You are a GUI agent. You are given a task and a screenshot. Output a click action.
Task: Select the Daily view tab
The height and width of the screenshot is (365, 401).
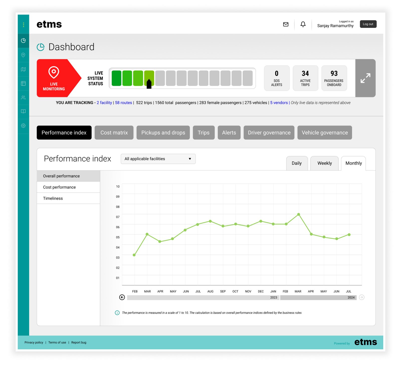(296, 163)
